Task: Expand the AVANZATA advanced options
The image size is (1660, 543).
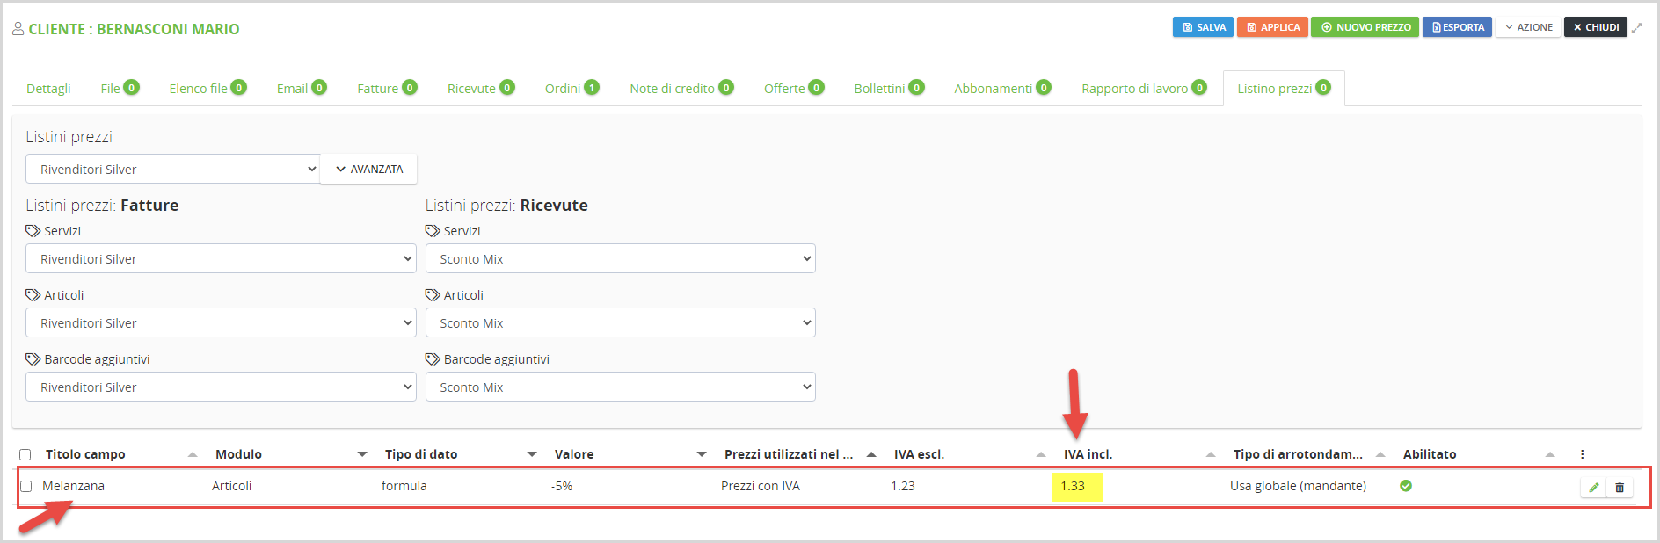Action: [368, 169]
